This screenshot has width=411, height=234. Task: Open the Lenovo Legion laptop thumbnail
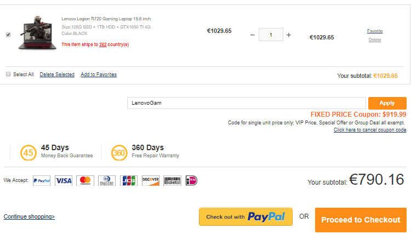37,34
